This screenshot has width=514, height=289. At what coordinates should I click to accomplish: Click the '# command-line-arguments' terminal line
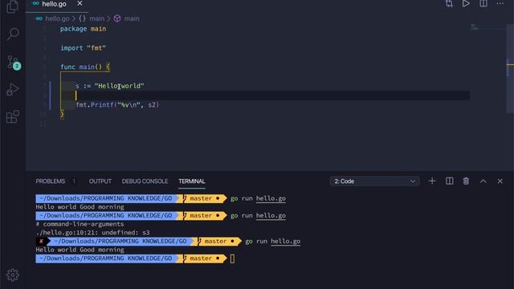tap(80, 224)
